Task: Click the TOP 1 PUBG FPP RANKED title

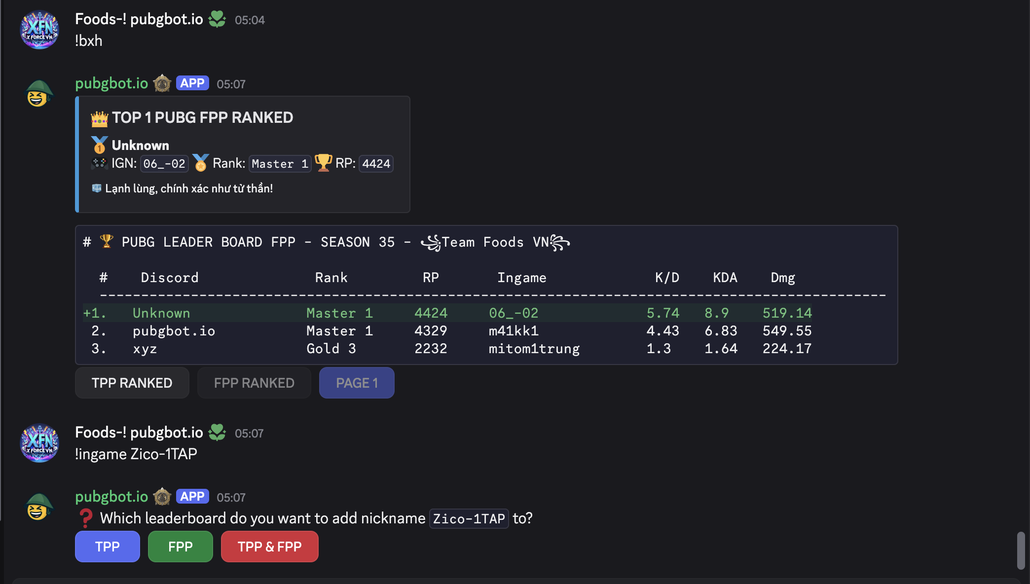Action: click(202, 117)
